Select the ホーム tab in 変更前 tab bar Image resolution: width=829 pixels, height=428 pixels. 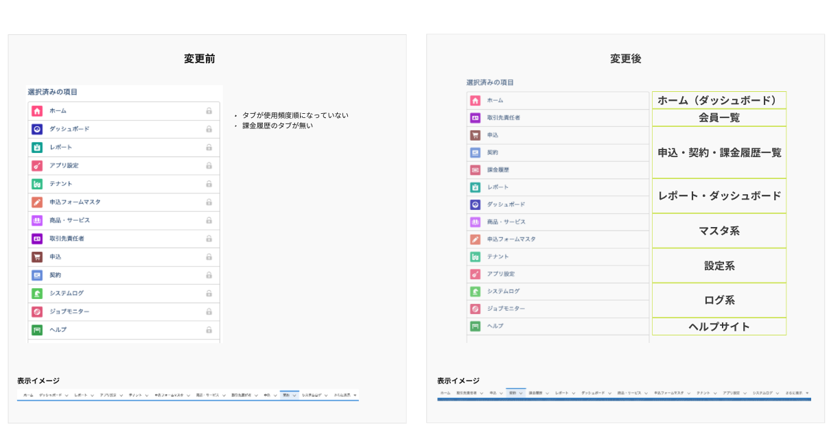point(28,396)
